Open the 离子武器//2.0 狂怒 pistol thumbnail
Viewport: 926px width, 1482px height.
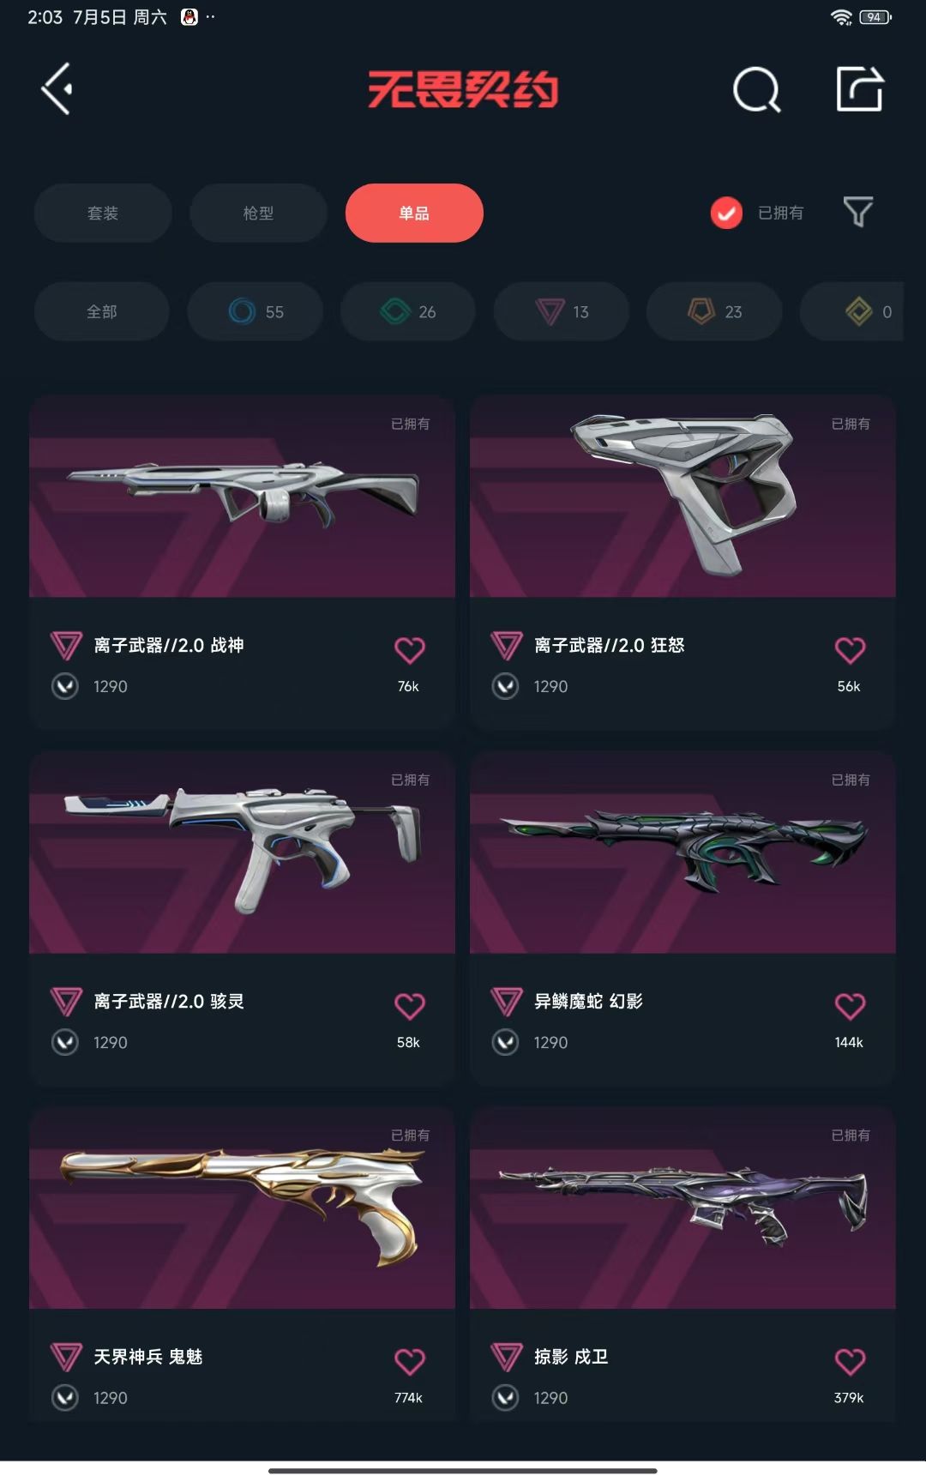682,497
